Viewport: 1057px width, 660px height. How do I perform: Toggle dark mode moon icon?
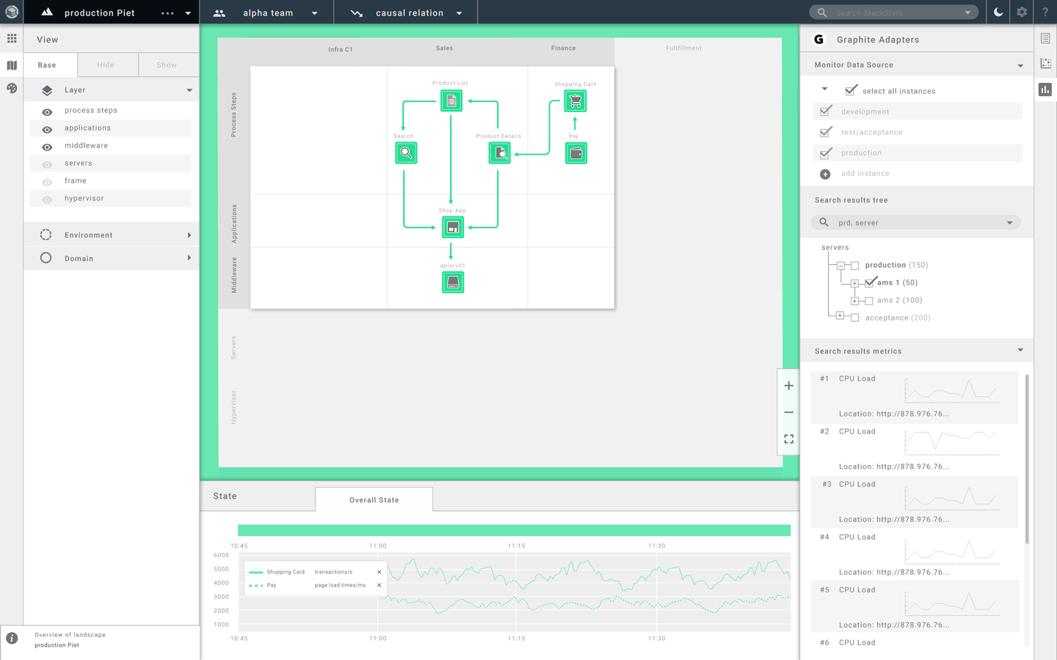point(998,12)
